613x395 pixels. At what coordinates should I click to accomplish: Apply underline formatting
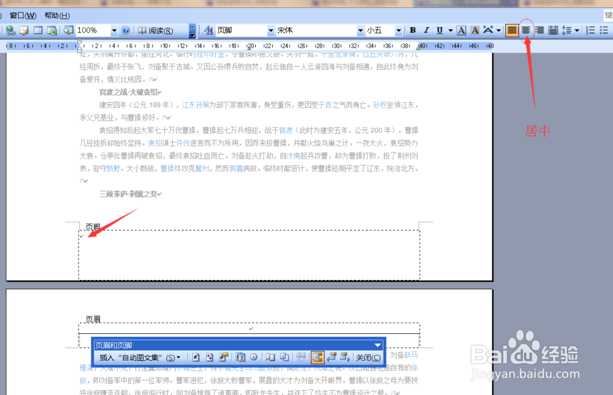439,30
